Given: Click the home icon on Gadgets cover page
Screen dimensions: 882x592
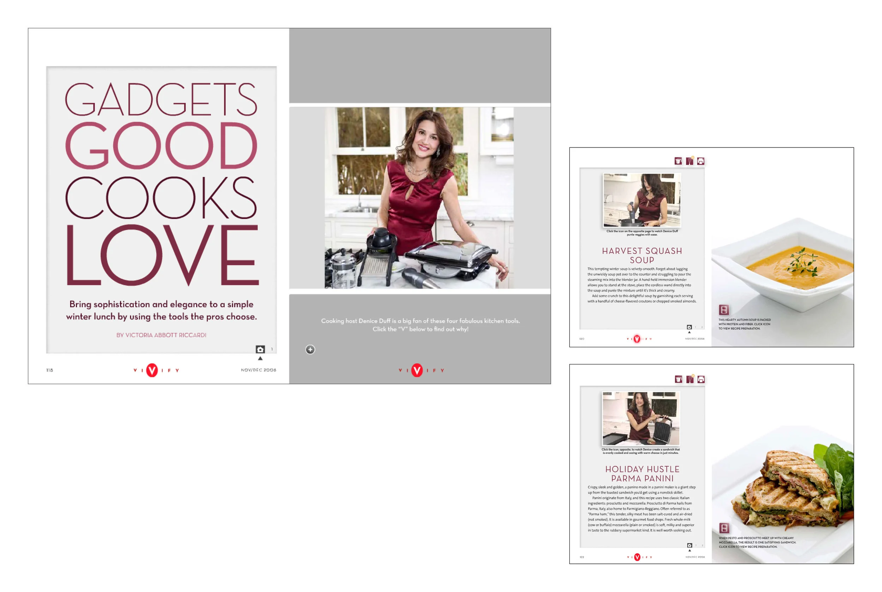Looking at the screenshot, I should click(260, 349).
